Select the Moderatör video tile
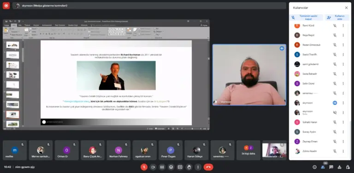Screen dimensions: 354x173 (274, 150)
